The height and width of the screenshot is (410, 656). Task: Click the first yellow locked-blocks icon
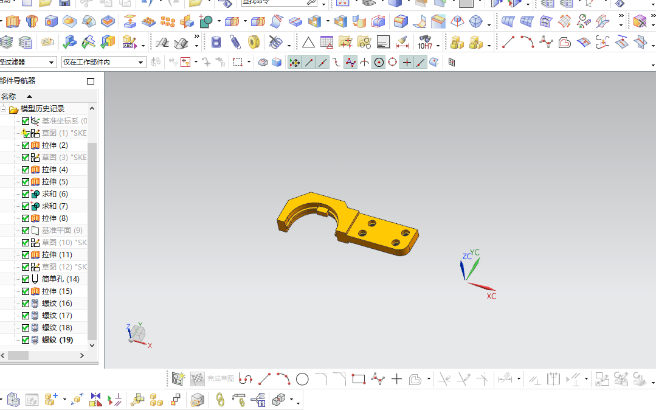(x=457, y=43)
